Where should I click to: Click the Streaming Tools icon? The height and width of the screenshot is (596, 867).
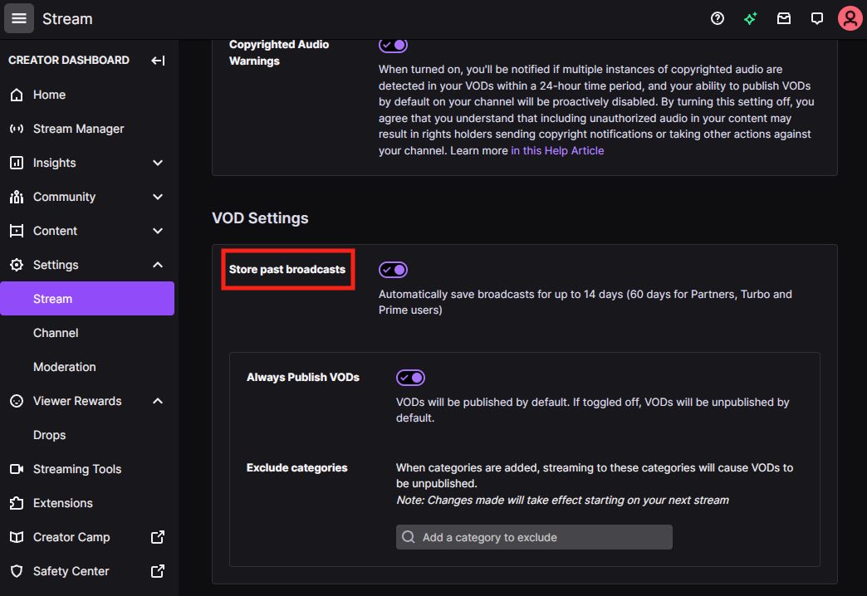[16, 469]
